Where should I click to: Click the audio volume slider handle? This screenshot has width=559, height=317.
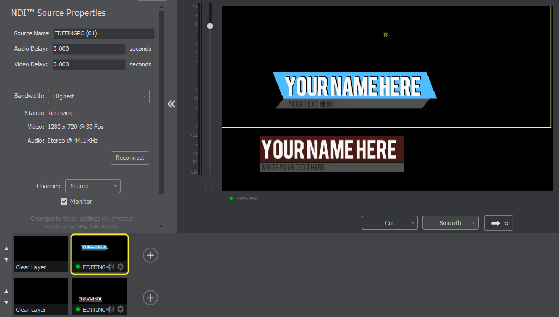(210, 26)
